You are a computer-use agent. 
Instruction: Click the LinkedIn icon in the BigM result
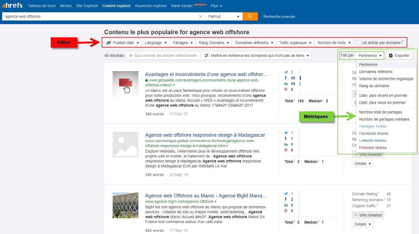286,205
